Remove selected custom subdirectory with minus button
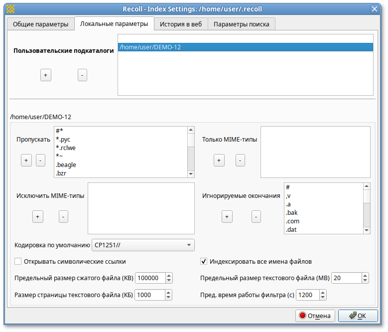This screenshot has width=388, height=332. coord(83,75)
